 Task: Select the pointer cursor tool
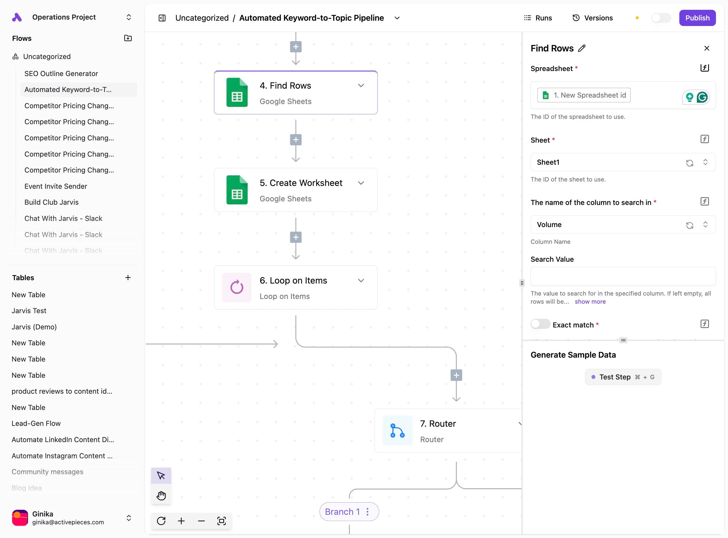[161, 475]
